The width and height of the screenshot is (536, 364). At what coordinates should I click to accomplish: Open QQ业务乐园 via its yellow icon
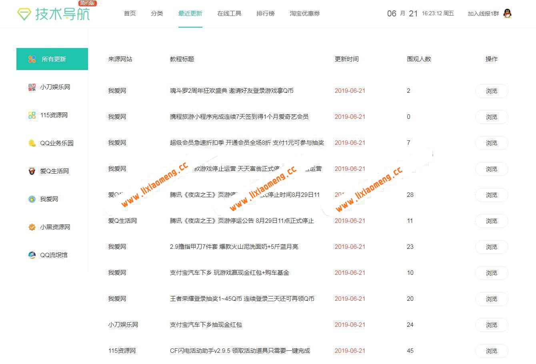click(32, 143)
